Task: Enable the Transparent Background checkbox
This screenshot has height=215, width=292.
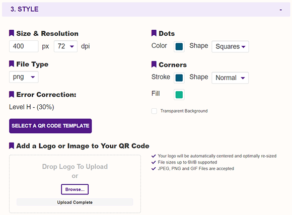Action: click(x=154, y=111)
